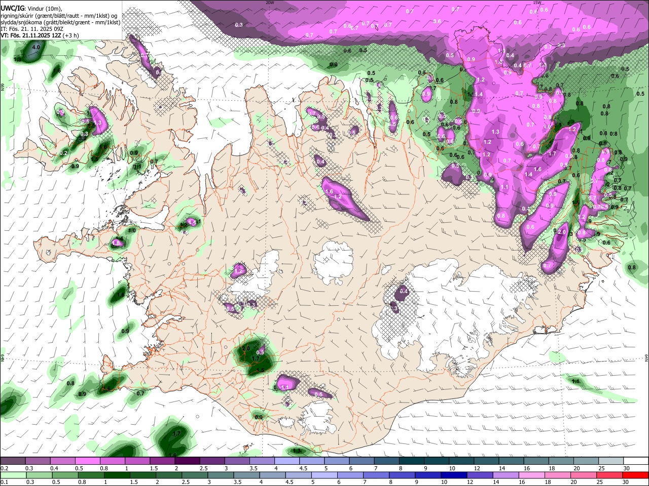Click the 64N latitude label on right edge
The height and width of the screenshot is (486, 649).
point(647,358)
